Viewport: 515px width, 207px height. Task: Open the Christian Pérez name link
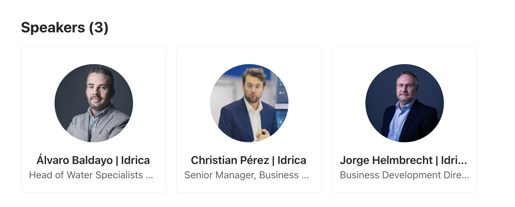(x=230, y=160)
